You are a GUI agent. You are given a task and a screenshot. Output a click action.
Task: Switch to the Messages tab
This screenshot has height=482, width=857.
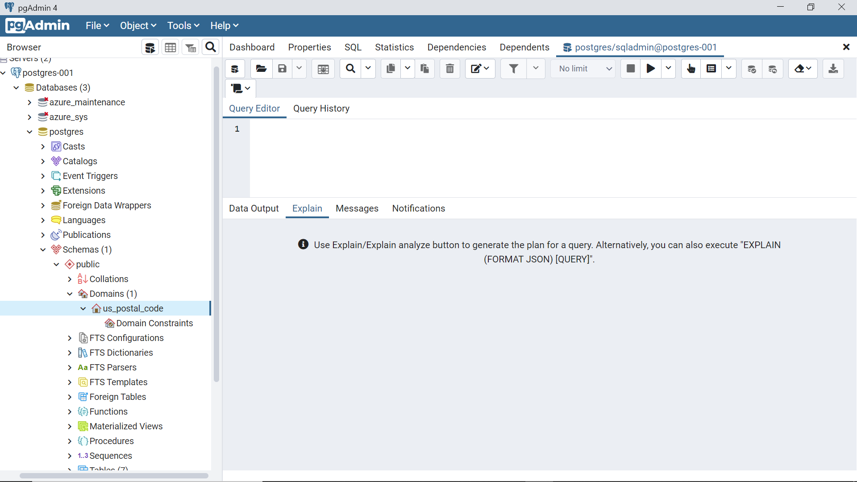tap(357, 208)
